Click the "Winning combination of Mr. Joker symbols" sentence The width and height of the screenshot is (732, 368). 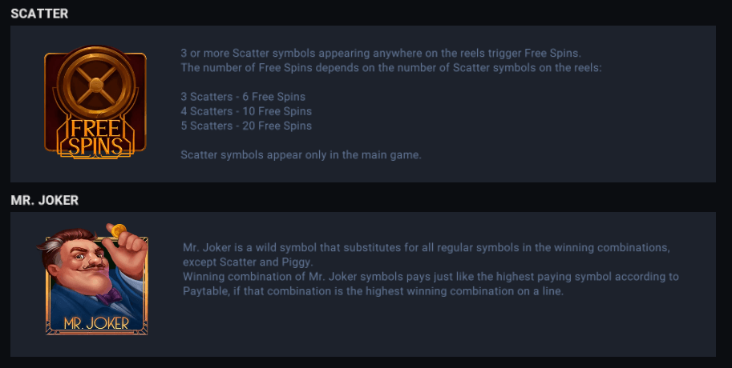coord(431,277)
